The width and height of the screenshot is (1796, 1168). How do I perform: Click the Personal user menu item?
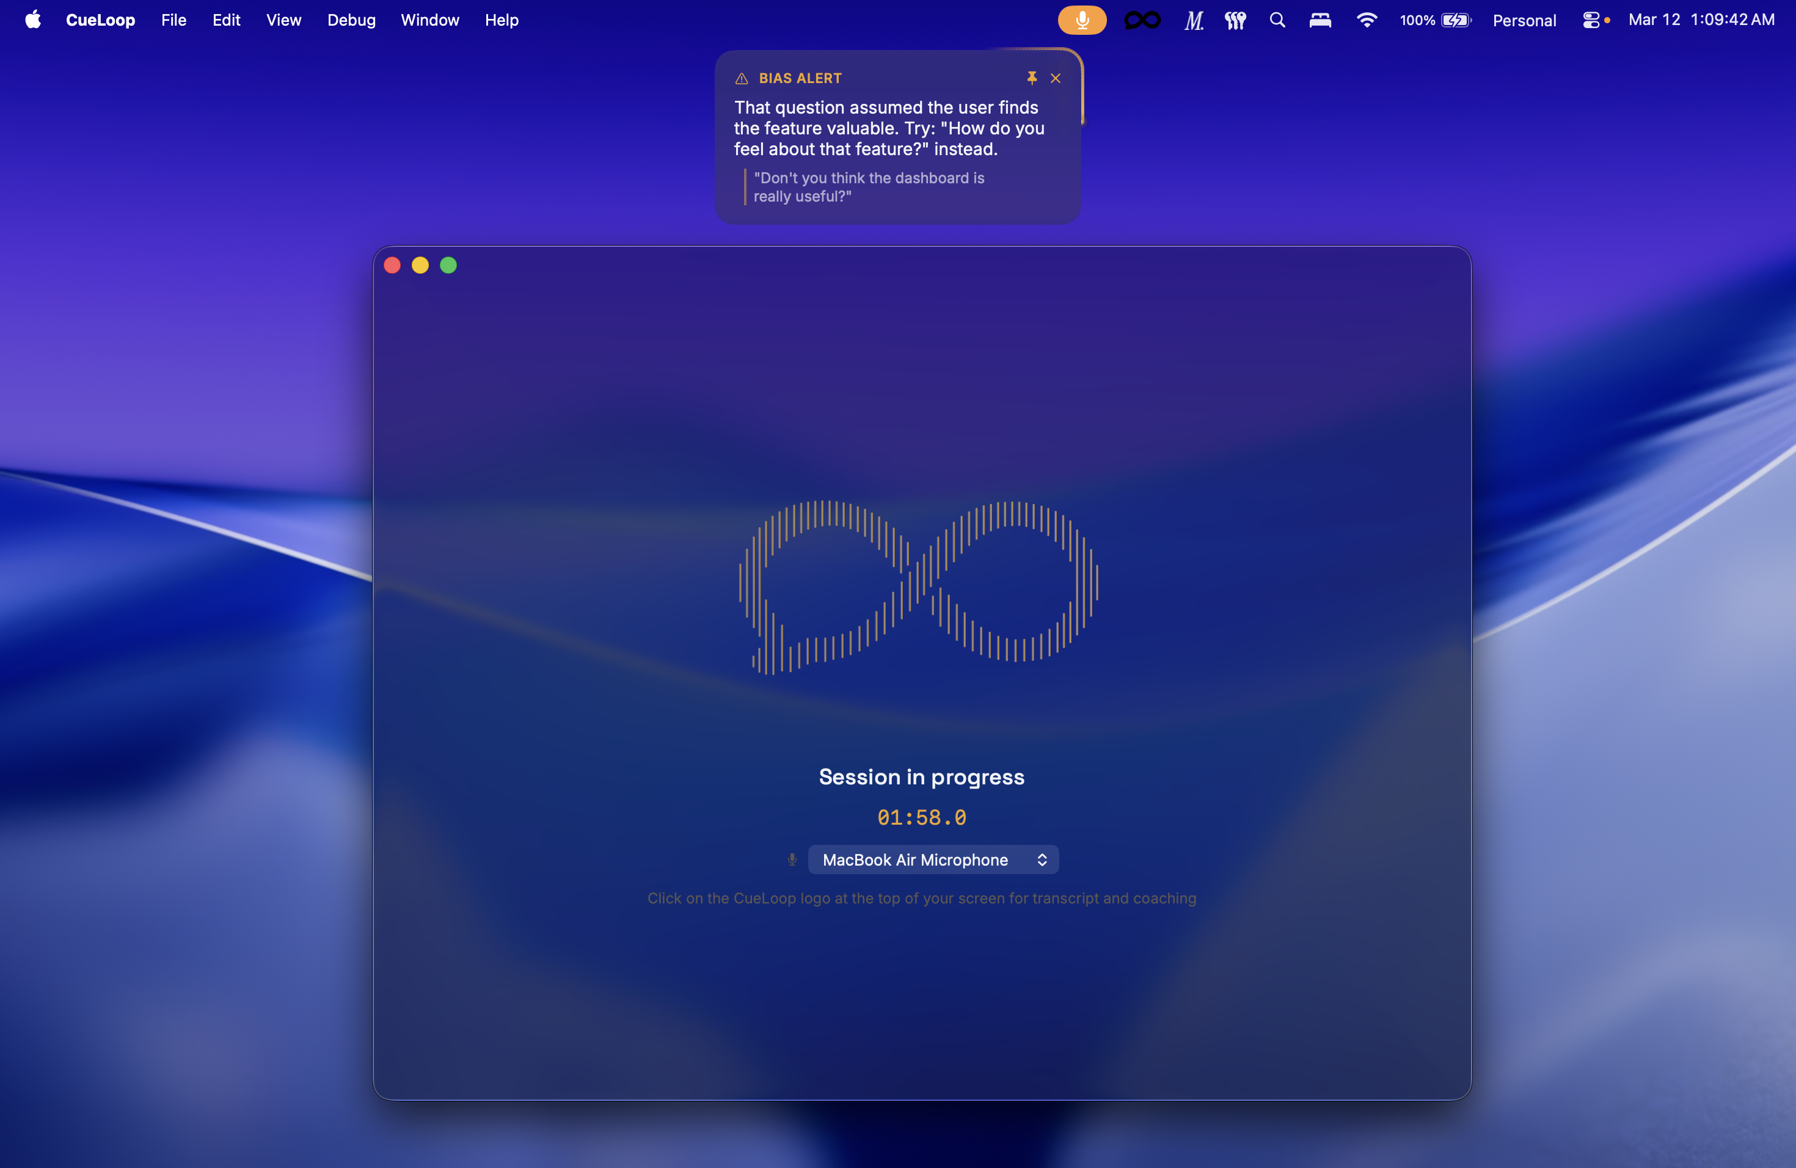tap(1524, 20)
